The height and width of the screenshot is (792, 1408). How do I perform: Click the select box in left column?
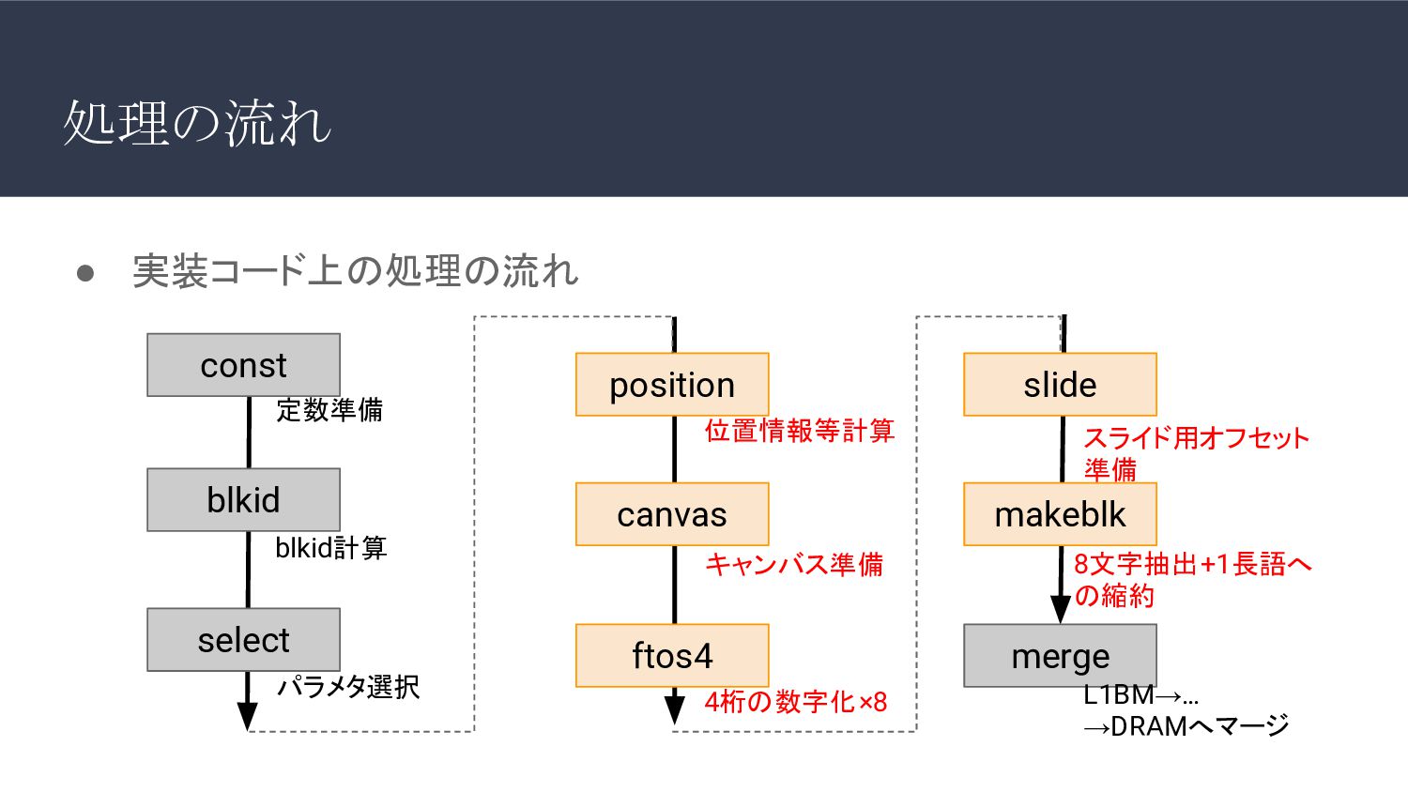pyautogui.click(x=243, y=640)
